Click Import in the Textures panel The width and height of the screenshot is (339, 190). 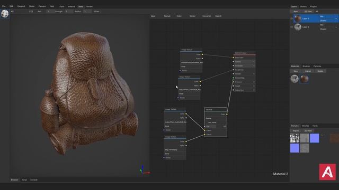pyautogui.click(x=296, y=131)
